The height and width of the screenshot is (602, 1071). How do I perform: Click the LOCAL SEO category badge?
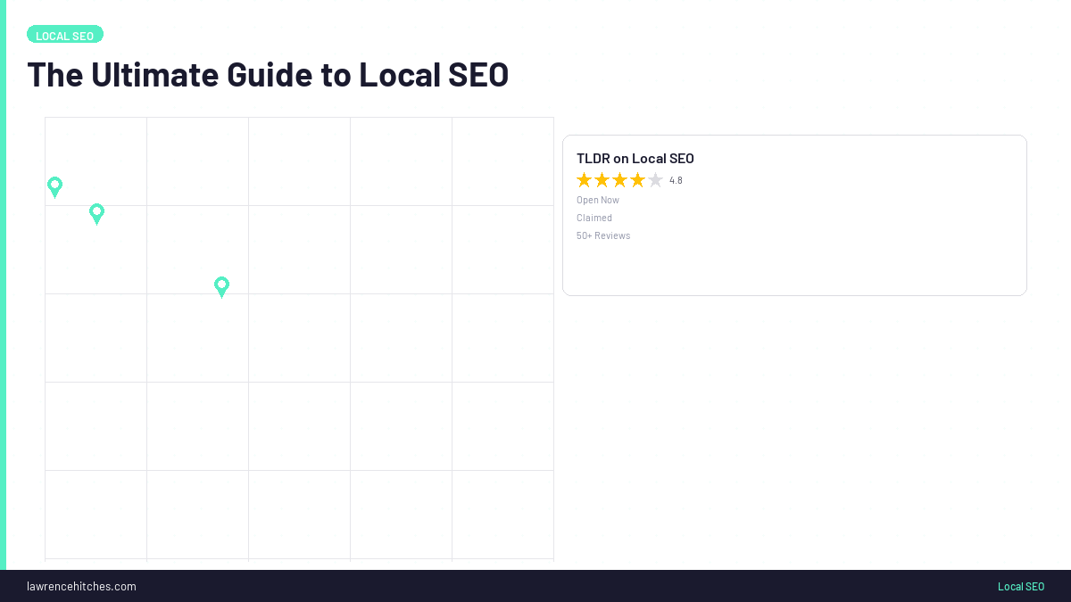(x=65, y=35)
